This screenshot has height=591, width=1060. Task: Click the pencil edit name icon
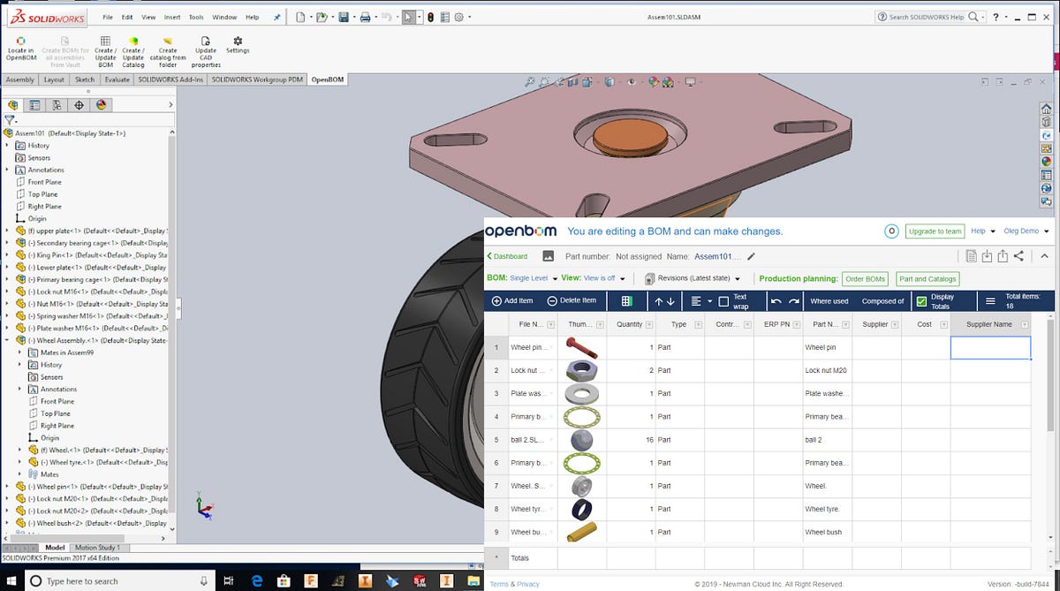coord(751,256)
